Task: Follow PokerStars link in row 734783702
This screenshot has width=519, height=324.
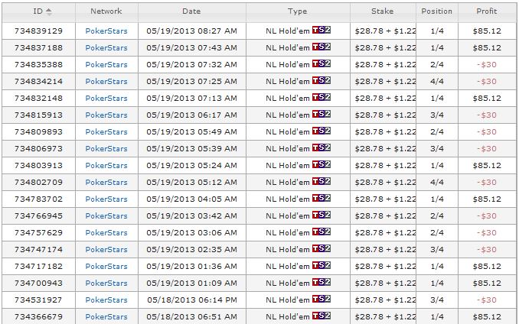Action: click(x=106, y=199)
